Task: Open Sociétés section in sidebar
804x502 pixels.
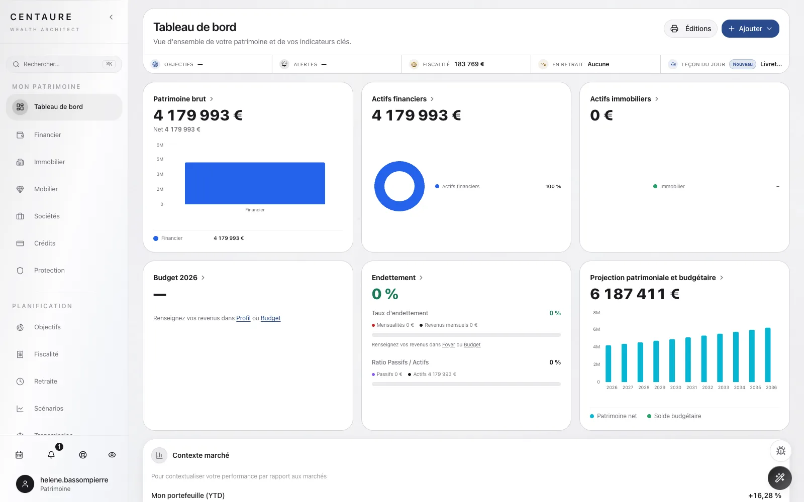Action: [x=64, y=216]
